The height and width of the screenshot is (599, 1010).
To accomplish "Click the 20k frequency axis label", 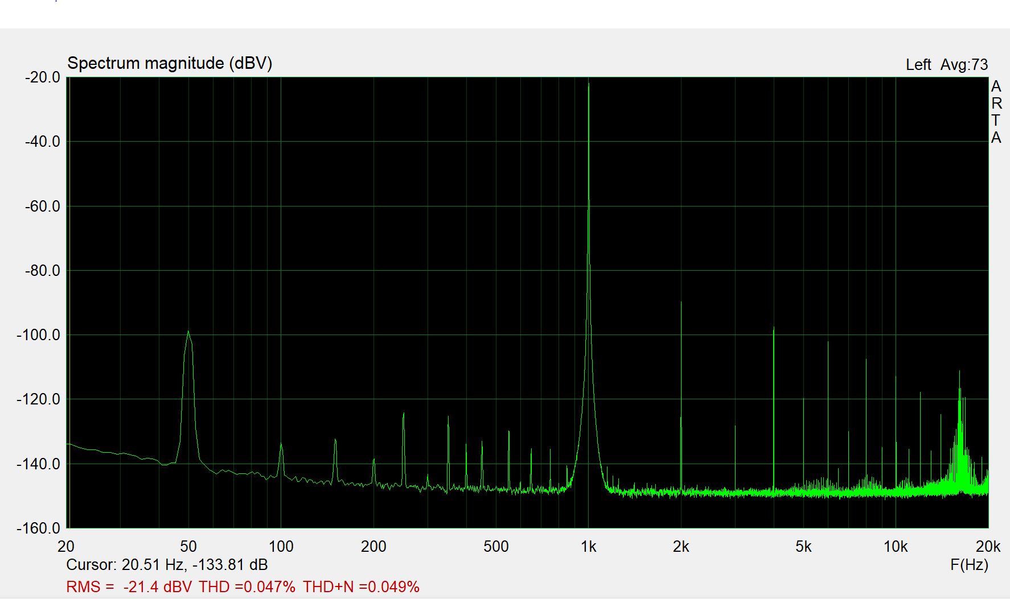I will (988, 547).
